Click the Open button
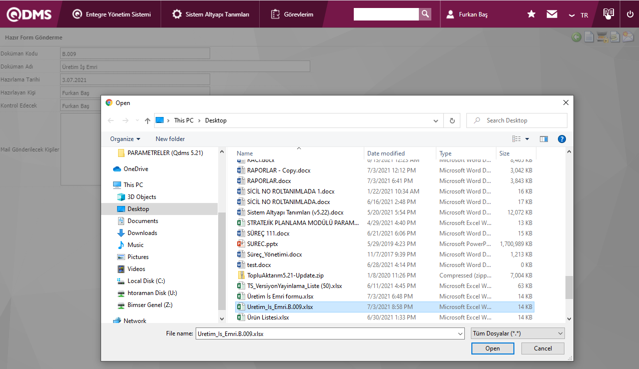The height and width of the screenshot is (369, 639). (x=492, y=348)
